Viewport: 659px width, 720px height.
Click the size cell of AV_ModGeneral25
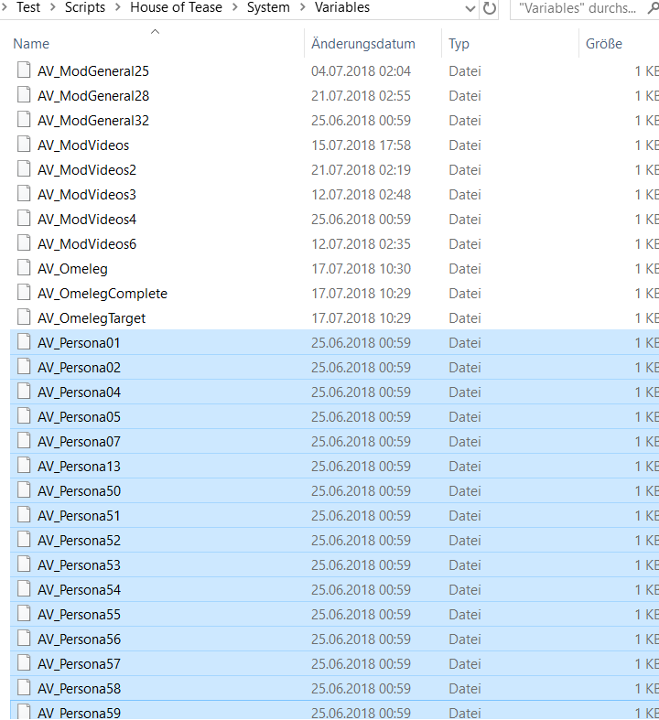pyautogui.click(x=646, y=71)
